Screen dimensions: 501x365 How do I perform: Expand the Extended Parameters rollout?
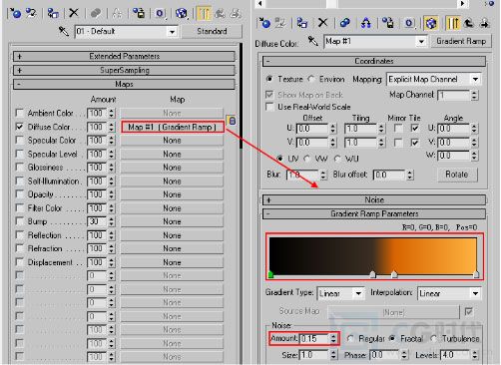(124, 56)
